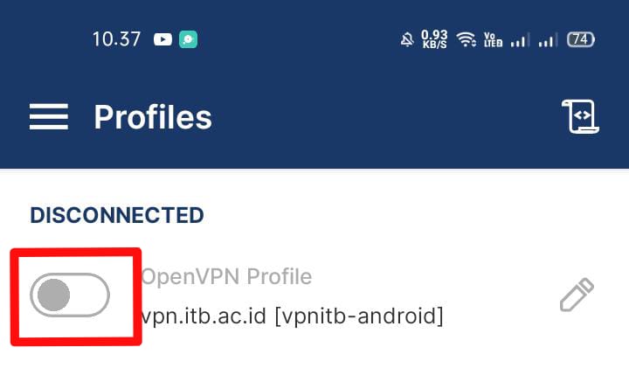This screenshot has height=375, width=629.
Task: Select the OpenVPN Profile label
Action: pos(227,277)
